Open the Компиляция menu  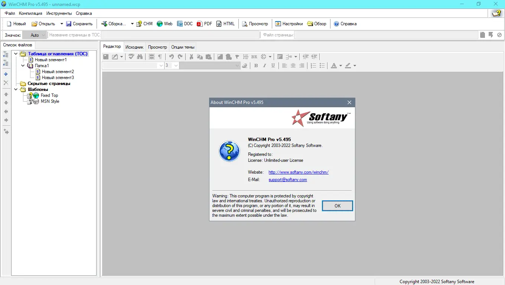(x=30, y=13)
